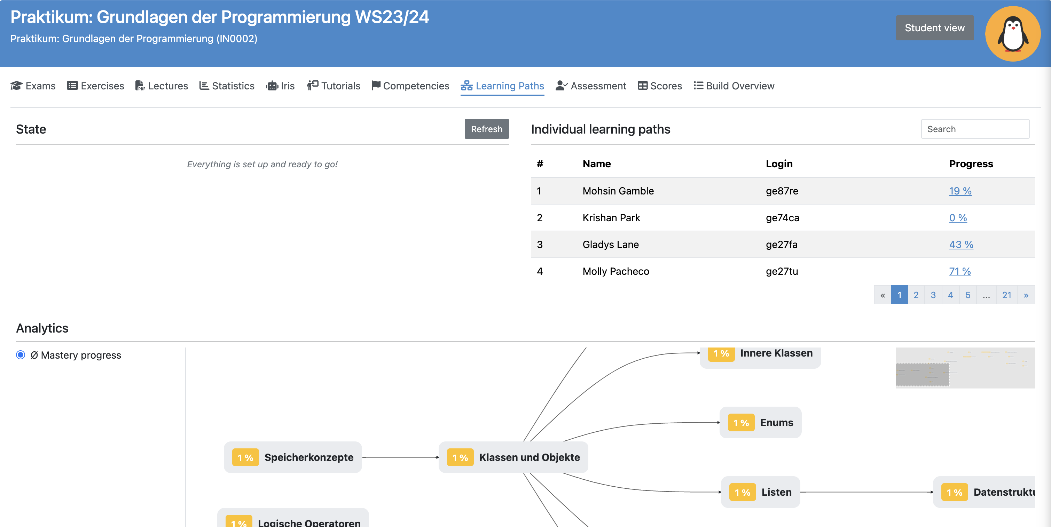Click the Student view button

coord(934,28)
